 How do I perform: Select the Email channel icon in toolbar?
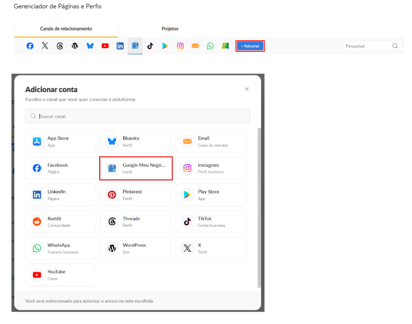(x=195, y=46)
